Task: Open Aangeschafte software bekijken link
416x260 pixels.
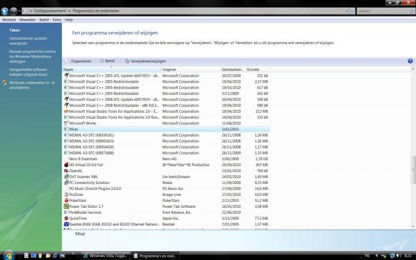Action: click(x=28, y=72)
